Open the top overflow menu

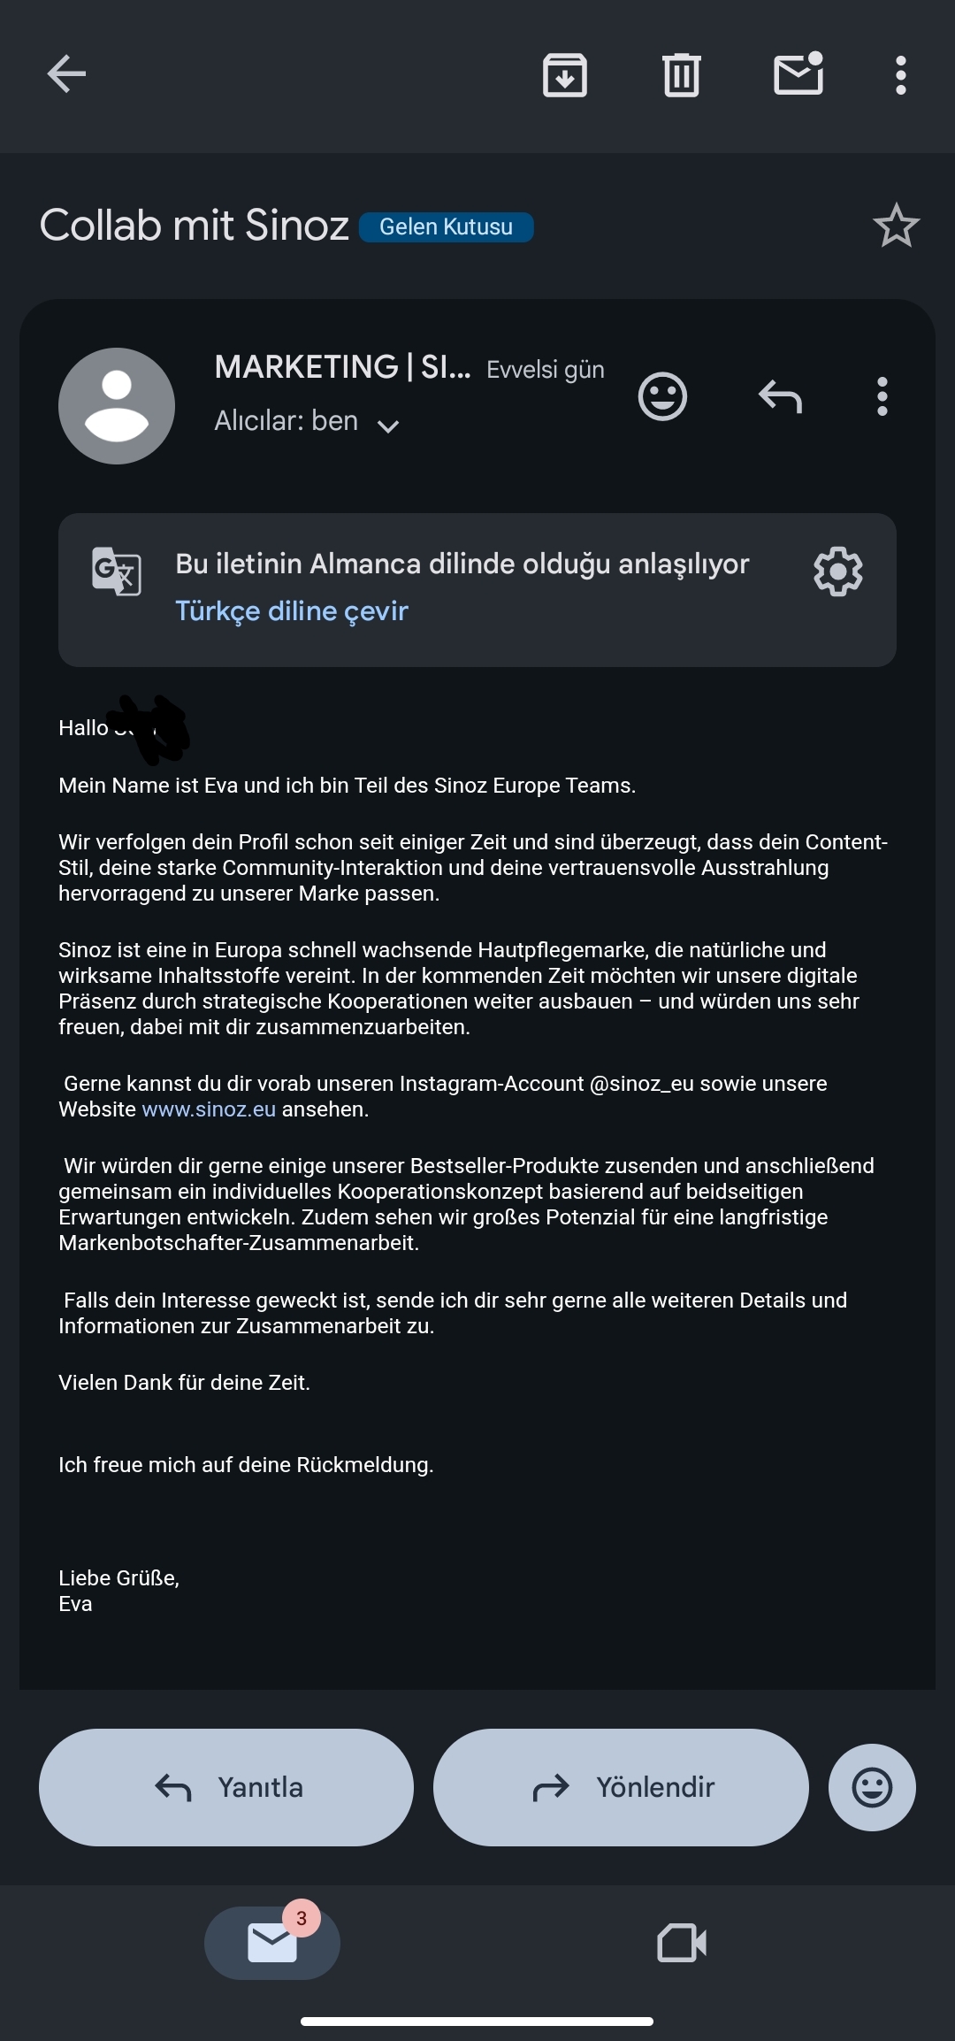click(901, 75)
